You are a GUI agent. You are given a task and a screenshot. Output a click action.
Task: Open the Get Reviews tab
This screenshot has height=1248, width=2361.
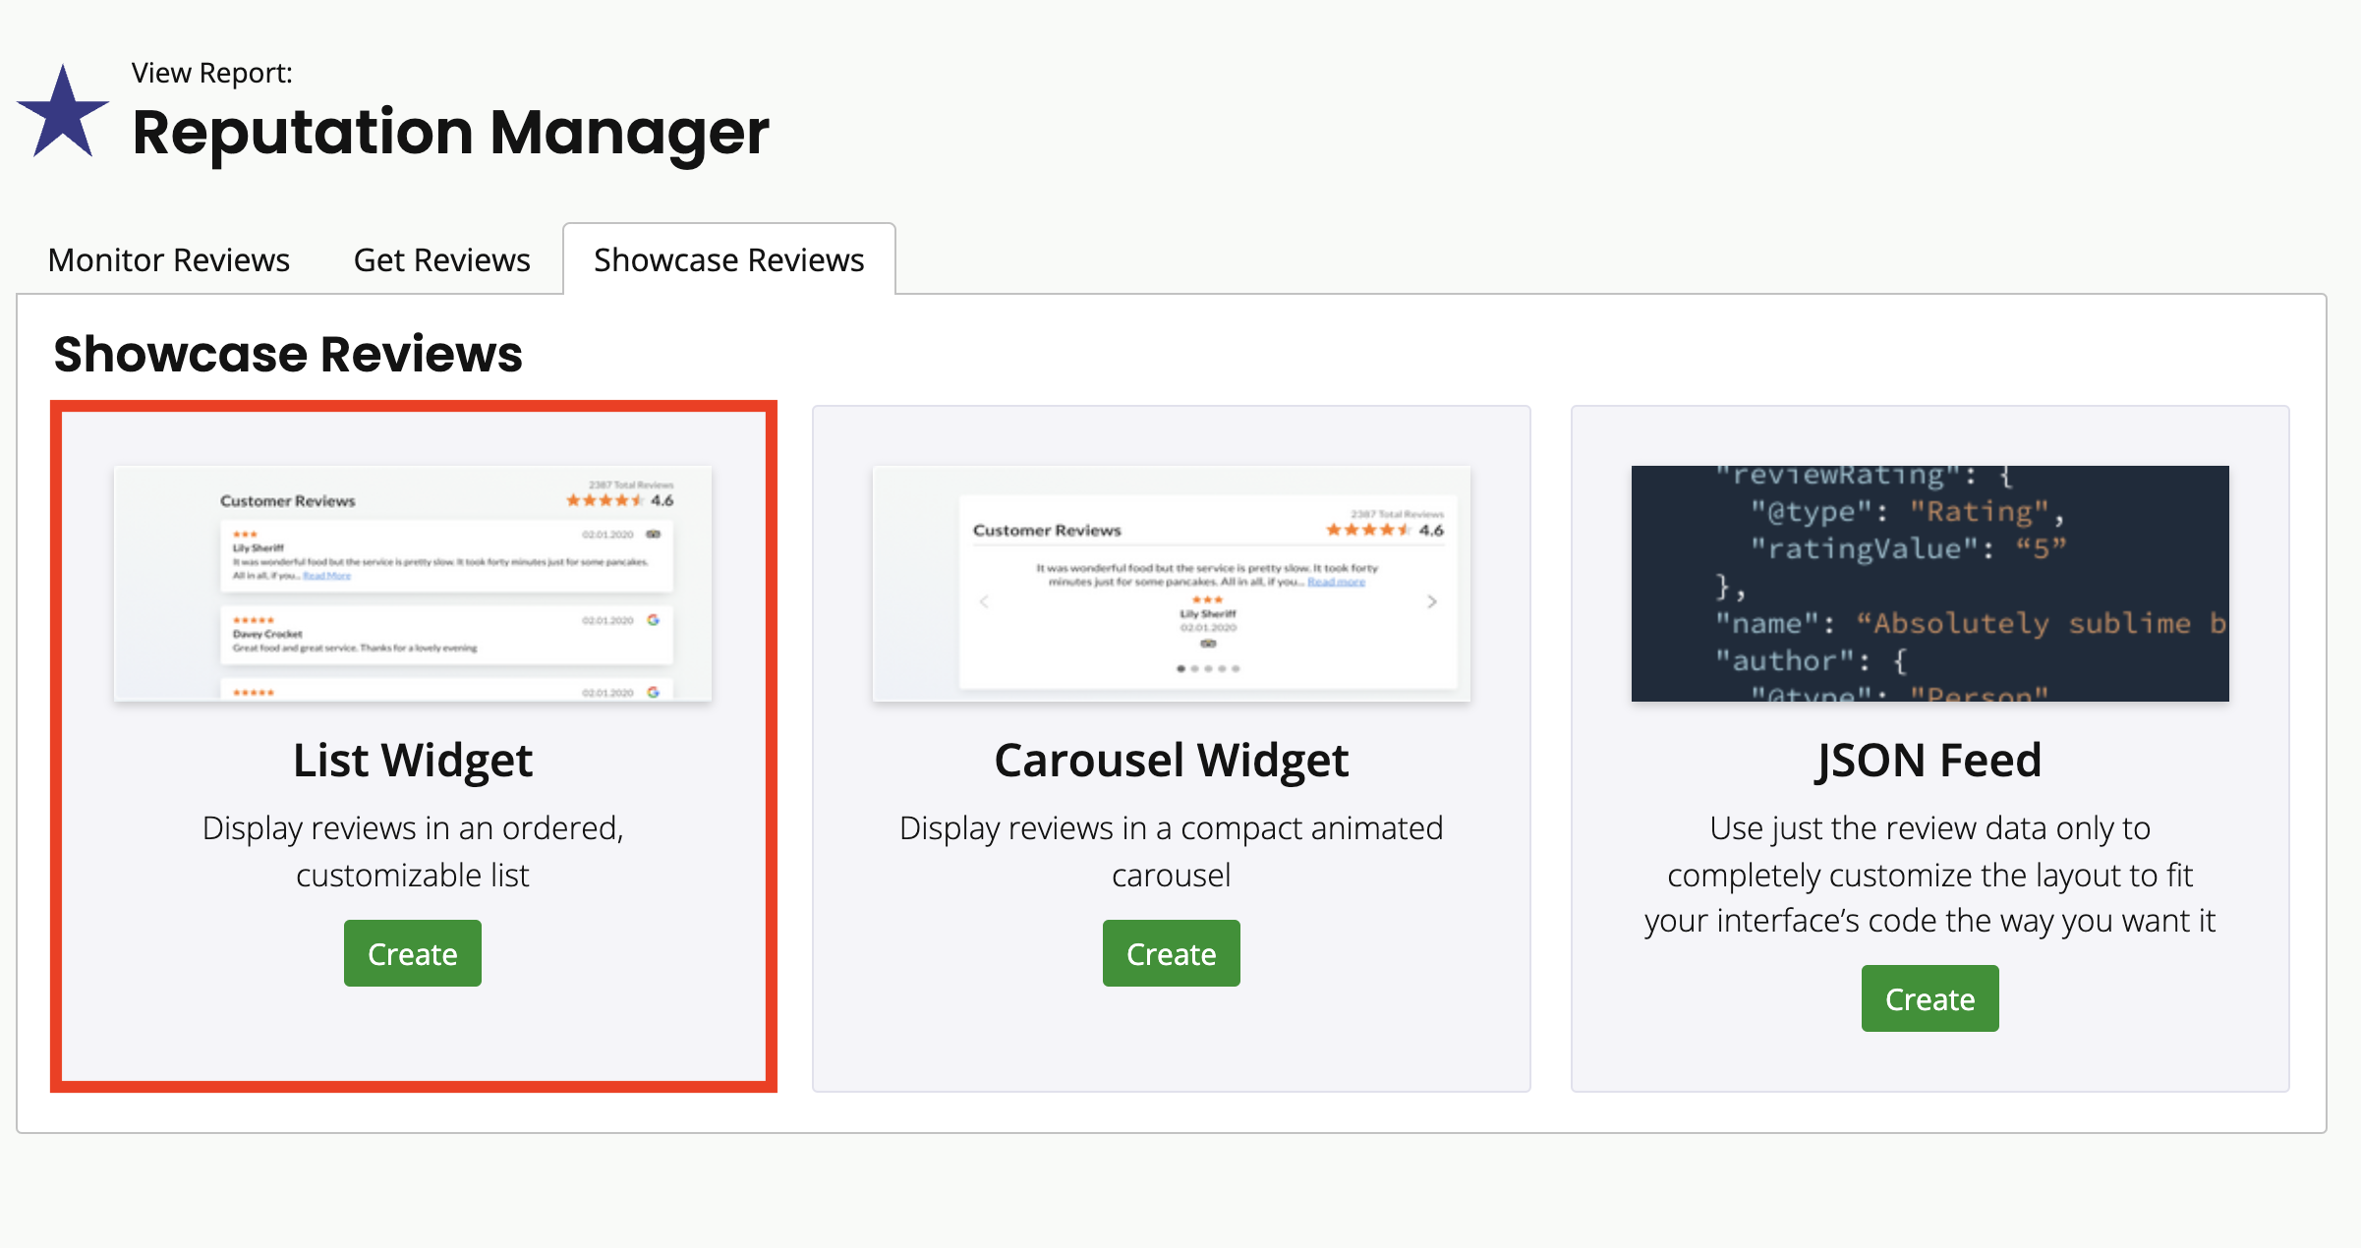[441, 259]
